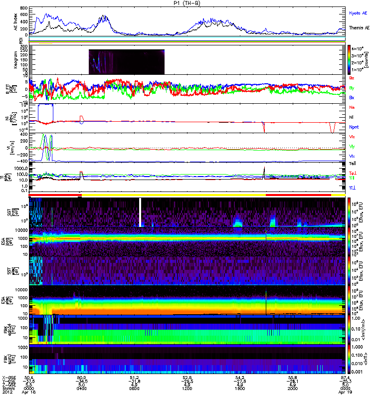Viewport: 374px width, 399px height.
Task: Click the black Ni density label
Action: (x=351, y=117)
